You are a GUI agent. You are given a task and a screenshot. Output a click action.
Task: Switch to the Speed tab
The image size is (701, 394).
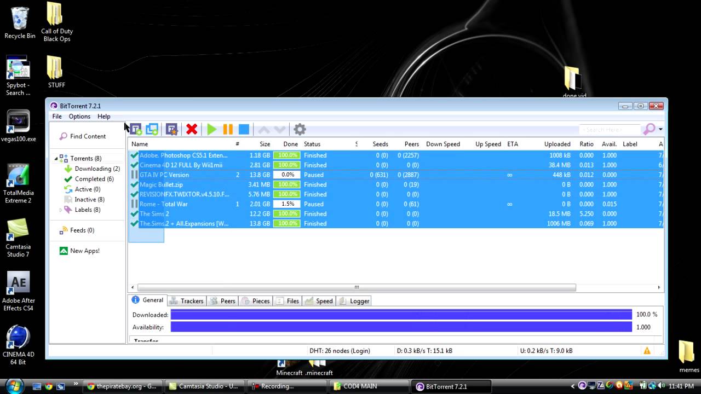[x=319, y=301]
